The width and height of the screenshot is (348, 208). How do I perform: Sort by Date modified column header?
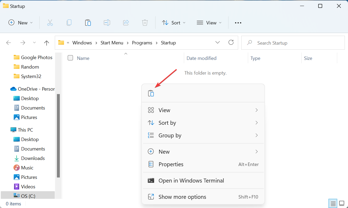pyautogui.click(x=202, y=58)
